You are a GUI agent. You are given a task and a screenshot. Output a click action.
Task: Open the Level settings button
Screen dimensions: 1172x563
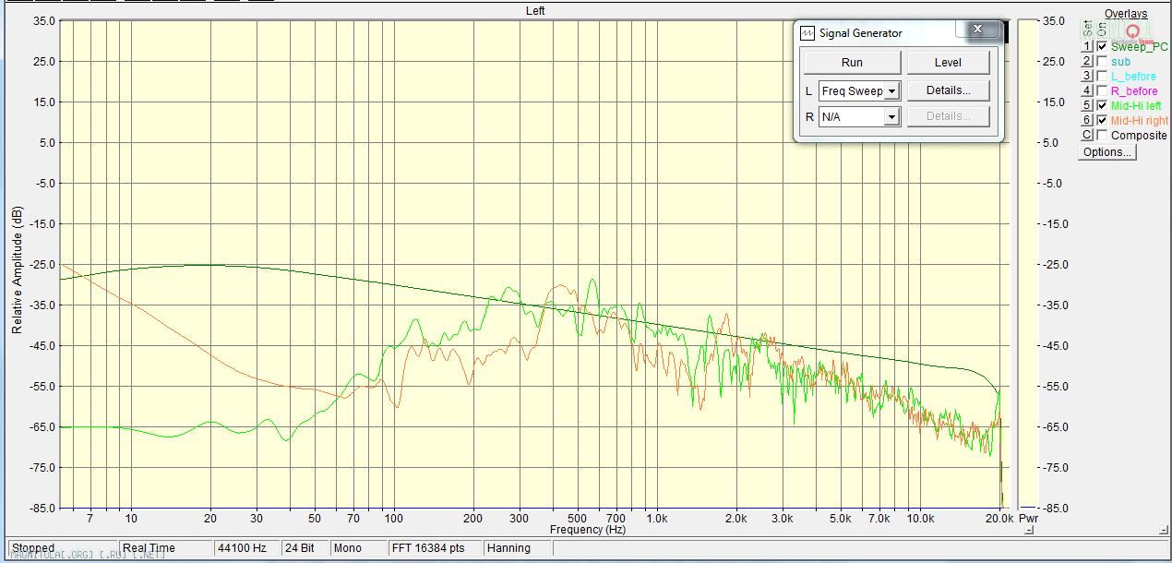[948, 63]
